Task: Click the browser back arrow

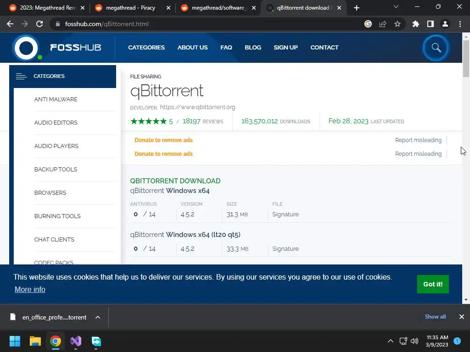Action: tap(10, 24)
